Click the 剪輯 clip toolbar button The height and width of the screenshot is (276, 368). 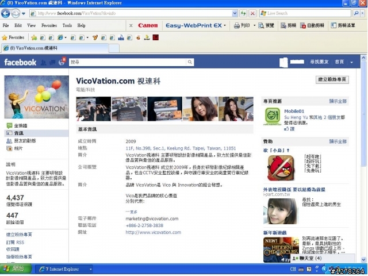pyautogui.click(x=289, y=25)
